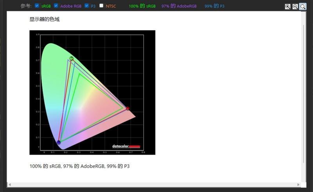313x192 pixels.
Task: Click the zoom in magnifier icon
Action: tap(288, 7)
